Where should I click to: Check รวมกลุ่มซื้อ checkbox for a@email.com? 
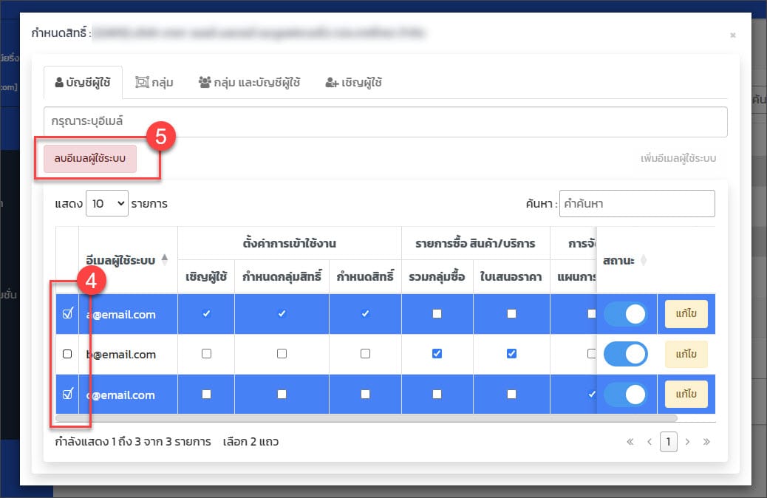(x=437, y=314)
